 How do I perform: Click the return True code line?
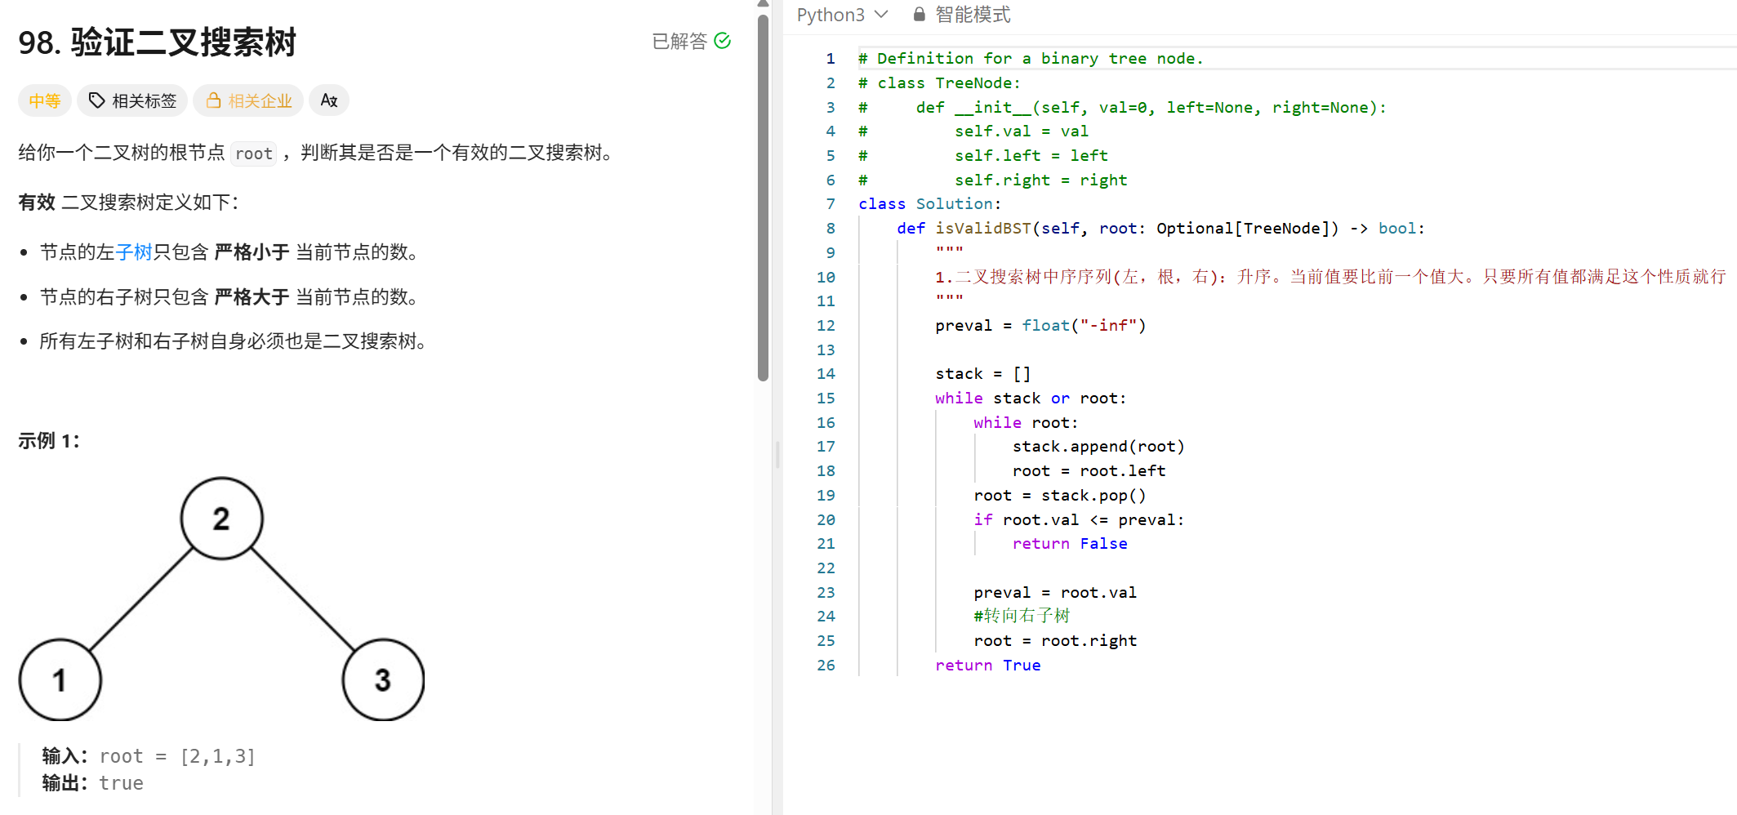(x=987, y=666)
